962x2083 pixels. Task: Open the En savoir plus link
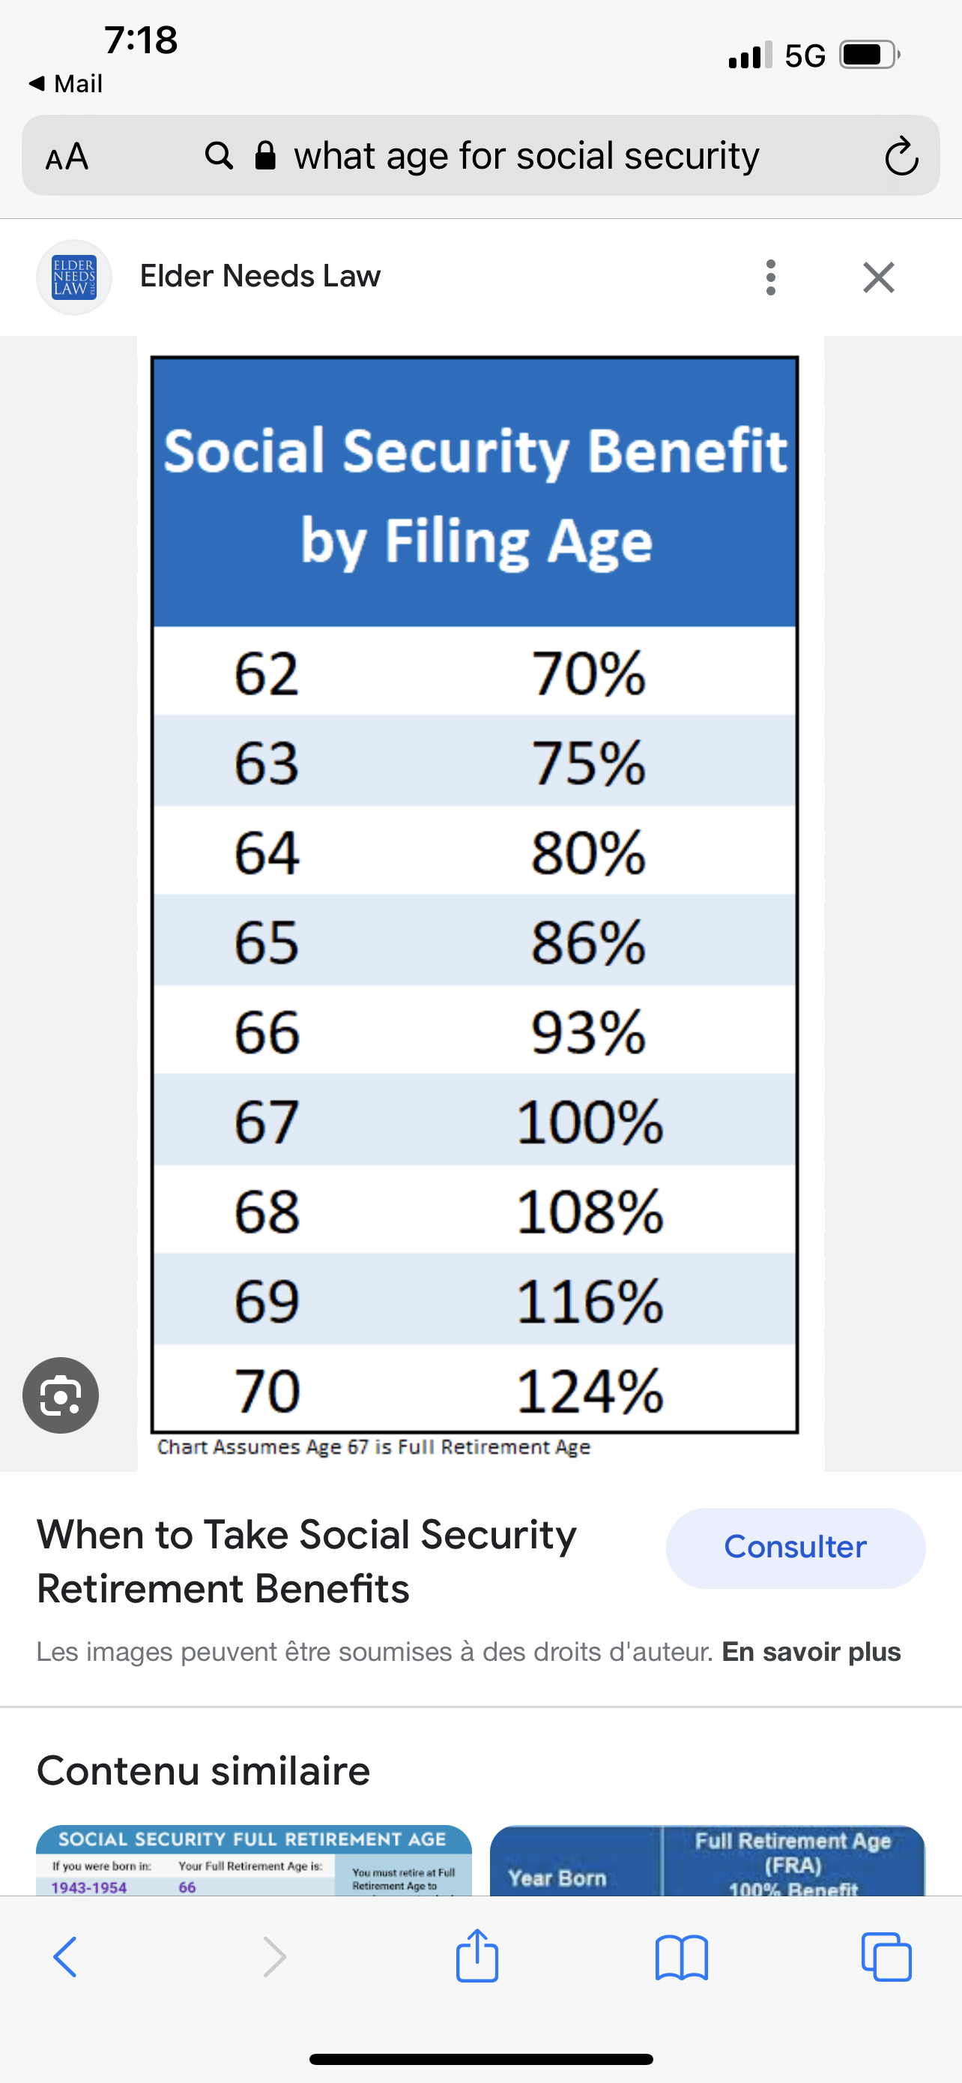[x=811, y=1651]
